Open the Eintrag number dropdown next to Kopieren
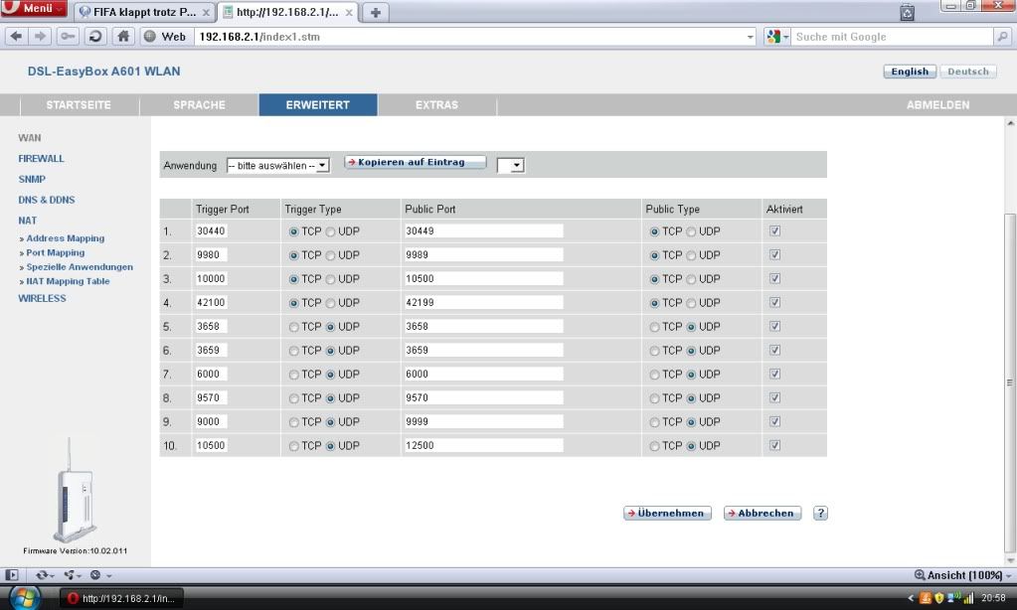Viewport: 1017px width, 610px height. click(x=511, y=165)
